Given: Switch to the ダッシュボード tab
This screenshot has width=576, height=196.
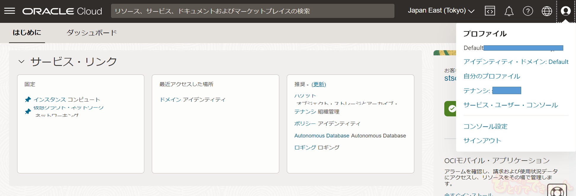Looking at the screenshot, I should (92, 33).
